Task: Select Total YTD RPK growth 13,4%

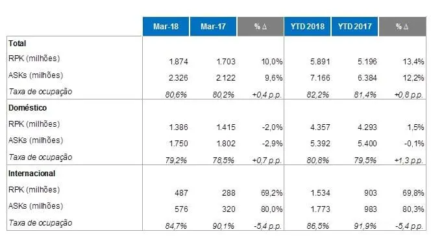Action: point(413,61)
